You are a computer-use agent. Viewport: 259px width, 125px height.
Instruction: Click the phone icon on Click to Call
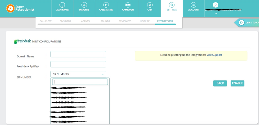(x=241, y=23)
